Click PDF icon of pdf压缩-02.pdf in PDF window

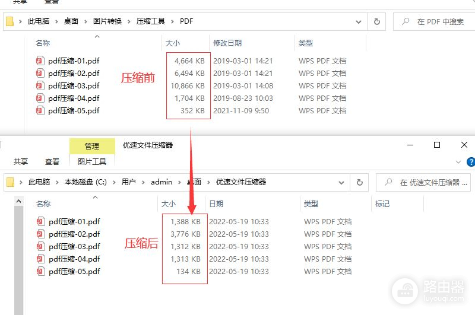40,73
